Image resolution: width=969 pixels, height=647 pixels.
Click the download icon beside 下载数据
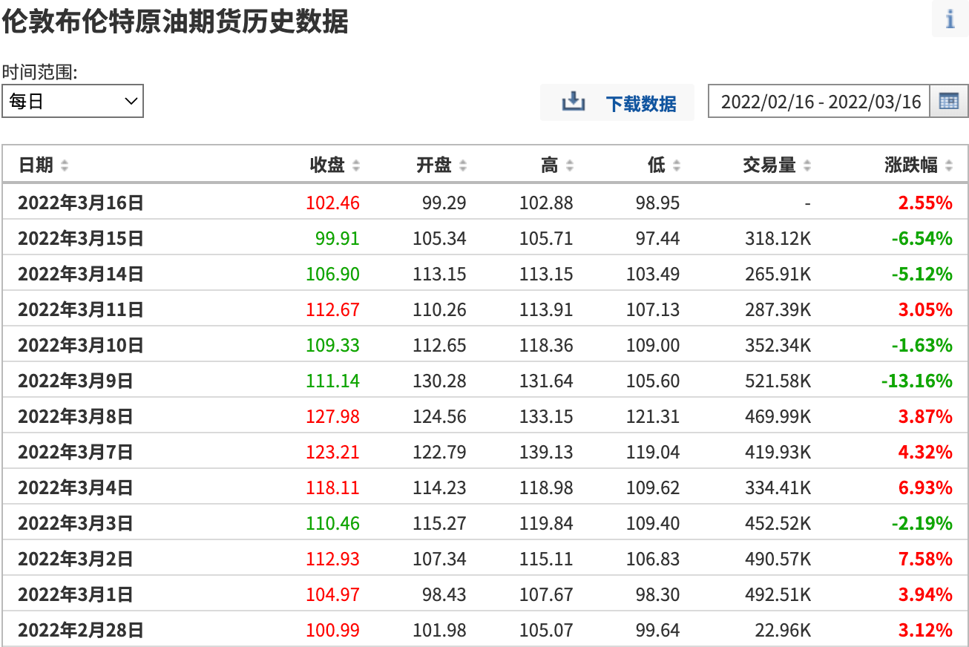click(574, 102)
